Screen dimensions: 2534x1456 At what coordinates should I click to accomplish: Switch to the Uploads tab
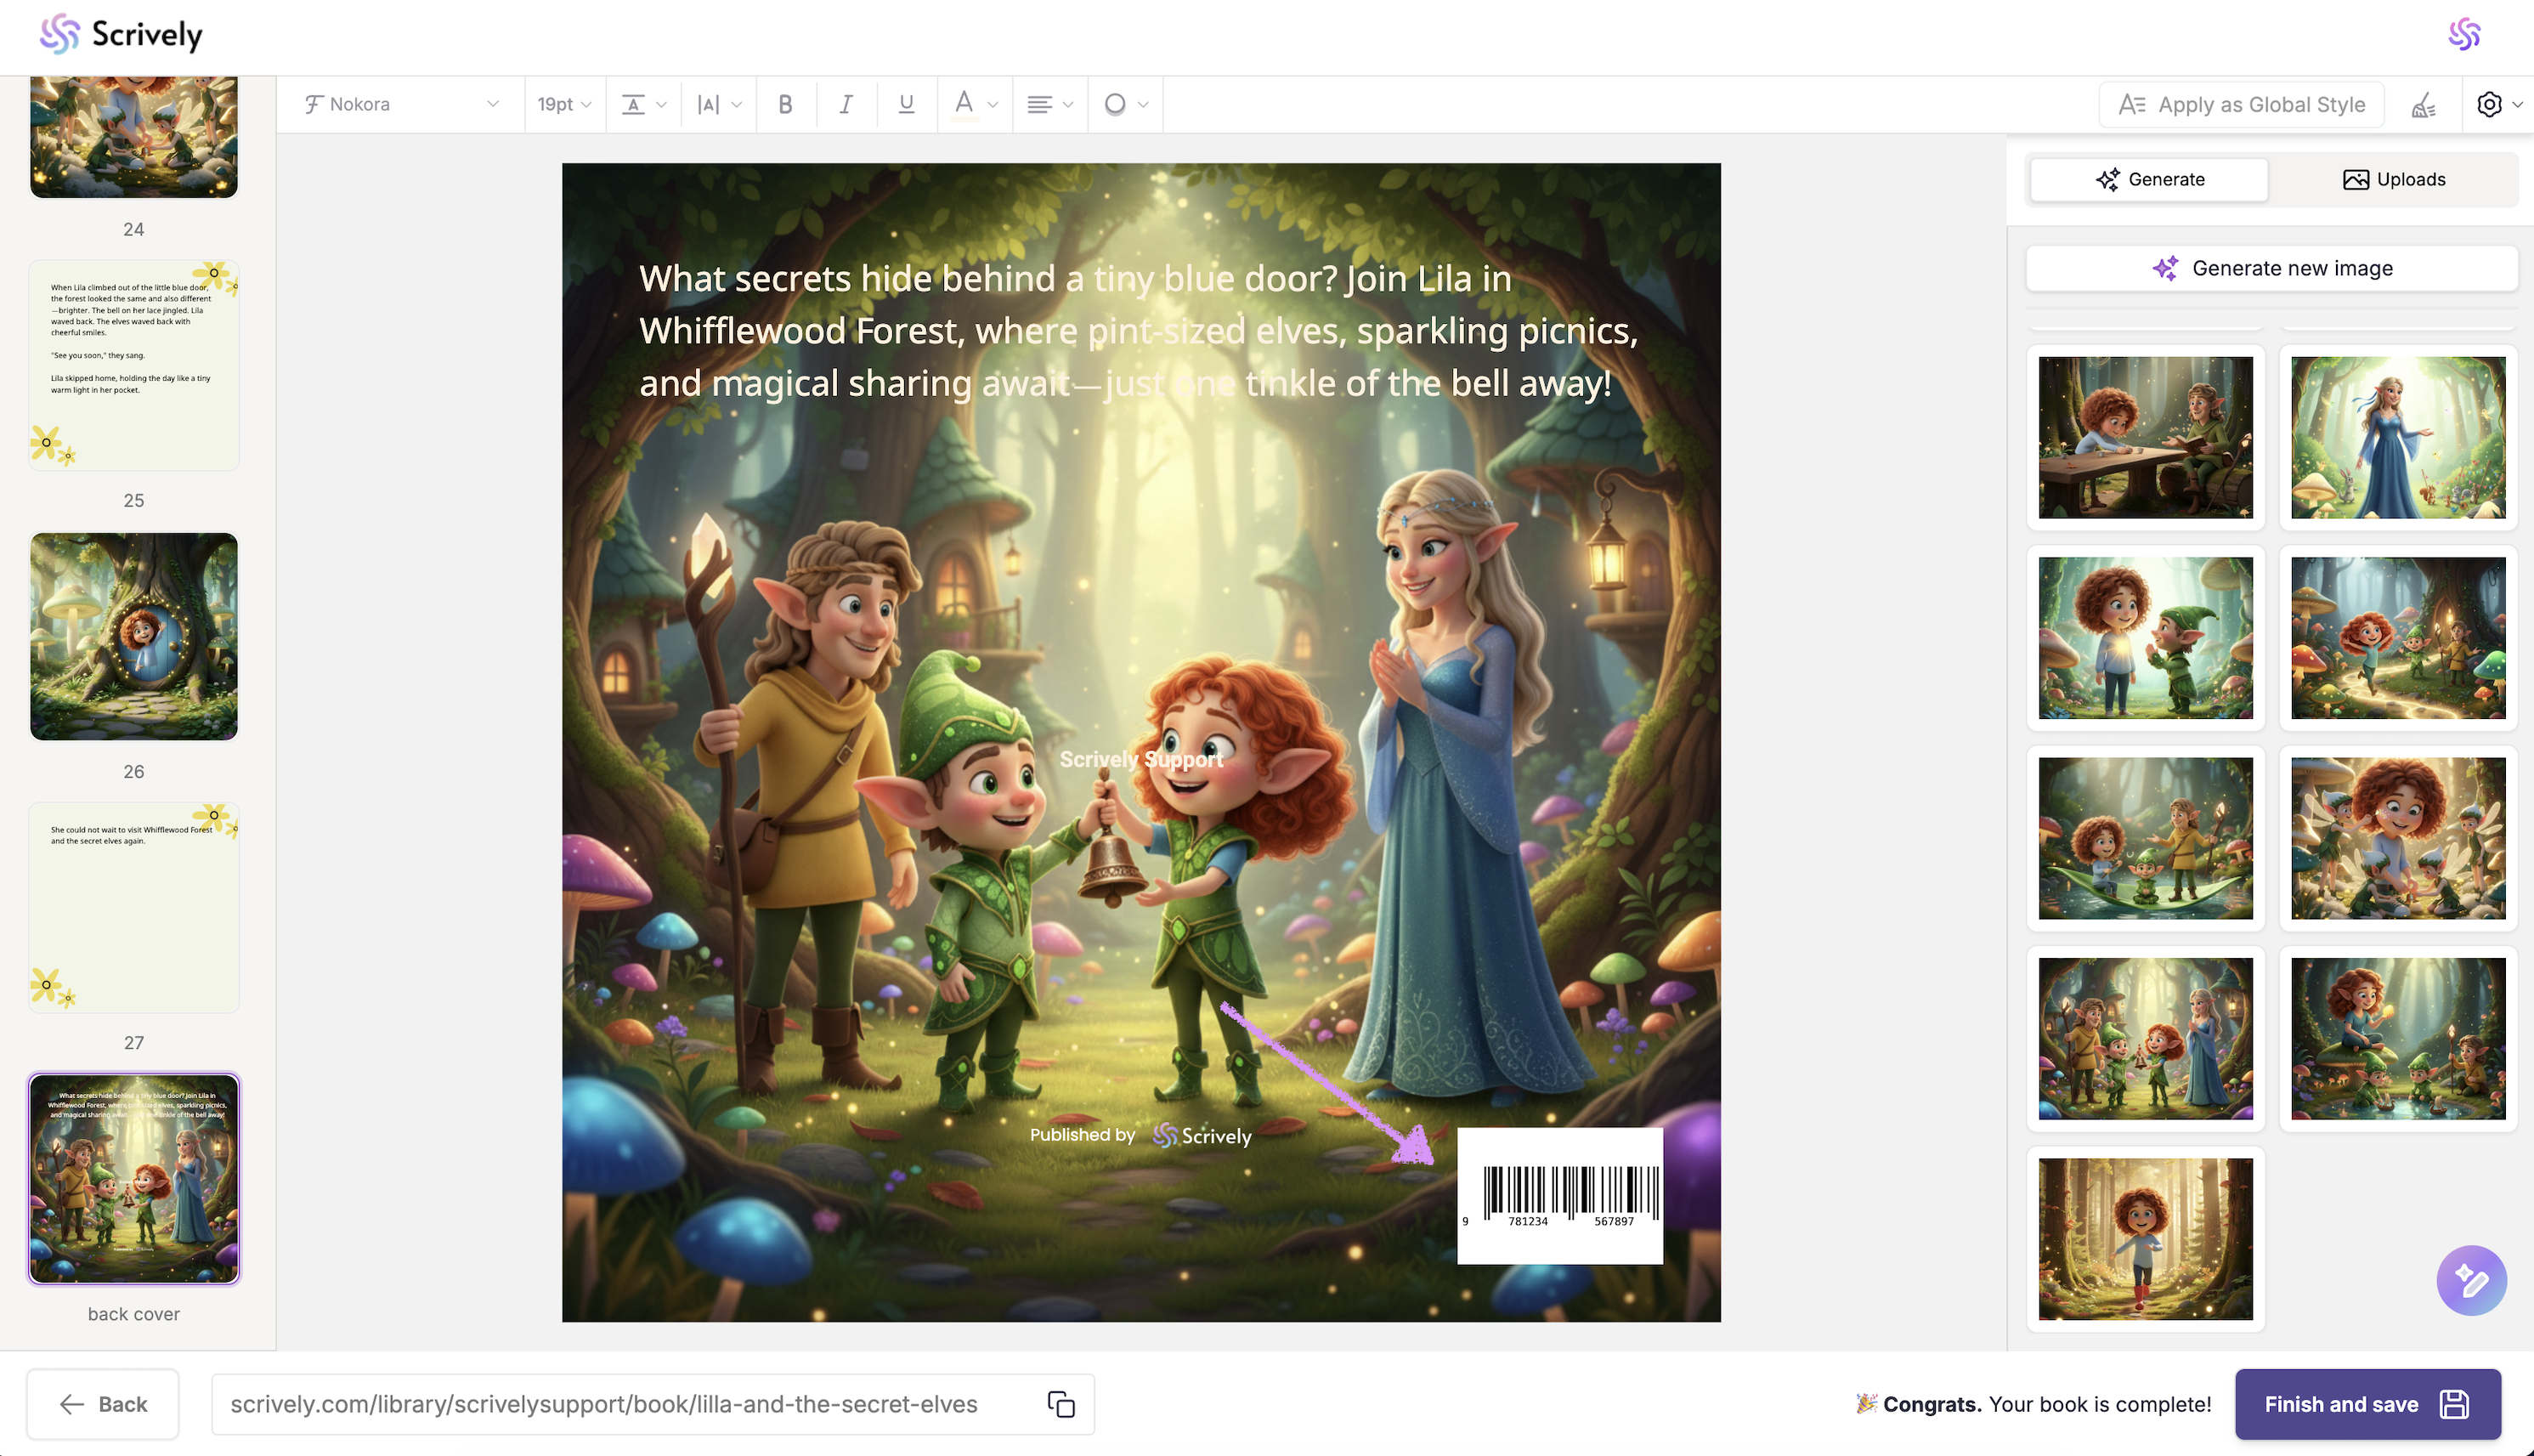coord(2393,179)
